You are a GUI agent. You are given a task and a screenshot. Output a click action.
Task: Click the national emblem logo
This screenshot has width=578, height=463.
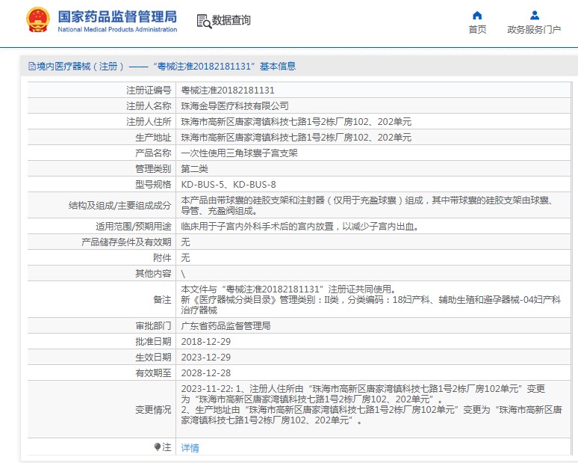tap(38, 20)
